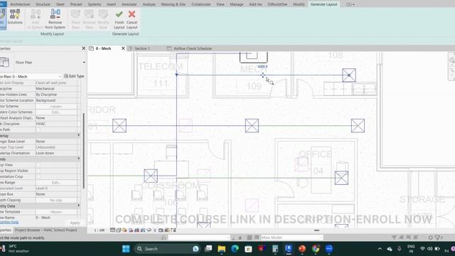Collapse the Underlay properties section
Screen dimensions: 455x256
pos(78,135)
